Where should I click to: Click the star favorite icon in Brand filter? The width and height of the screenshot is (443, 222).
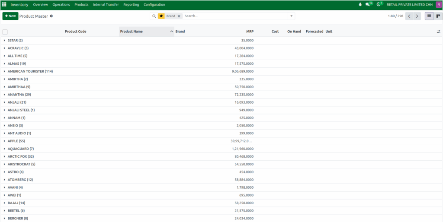click(x=161, y=16)
